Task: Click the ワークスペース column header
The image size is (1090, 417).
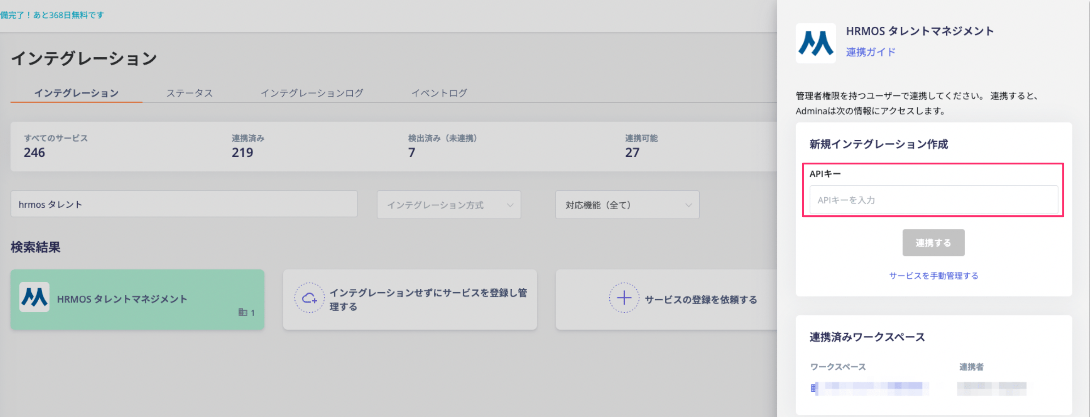Action: (838, 367)
